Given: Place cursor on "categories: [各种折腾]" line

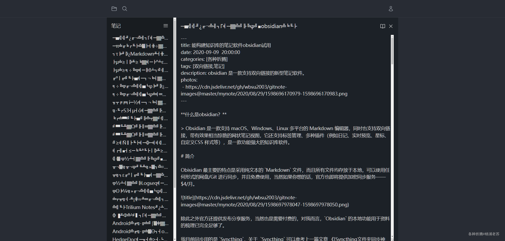Looking at the screenshot, I should tap(204, 59).
